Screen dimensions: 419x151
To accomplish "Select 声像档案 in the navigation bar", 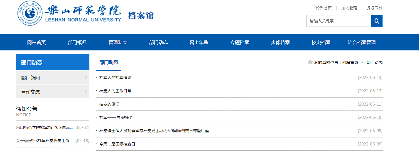I will [280, 42].
